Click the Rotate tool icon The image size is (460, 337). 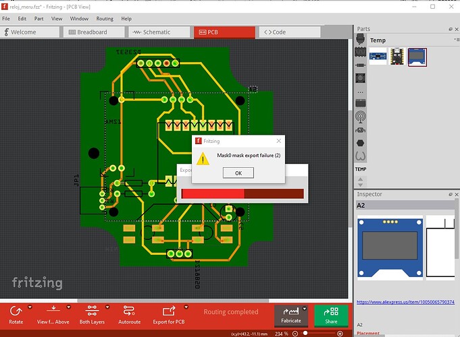16,311
